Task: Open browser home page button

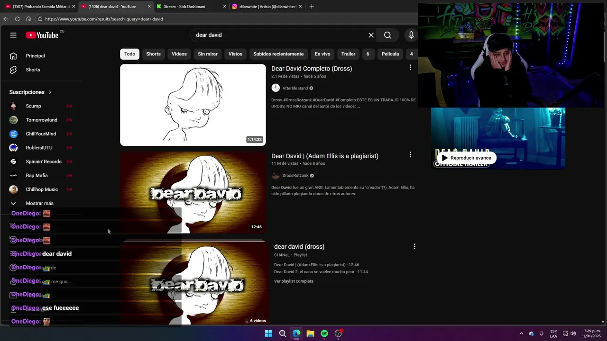Action: tap(28, 19)
